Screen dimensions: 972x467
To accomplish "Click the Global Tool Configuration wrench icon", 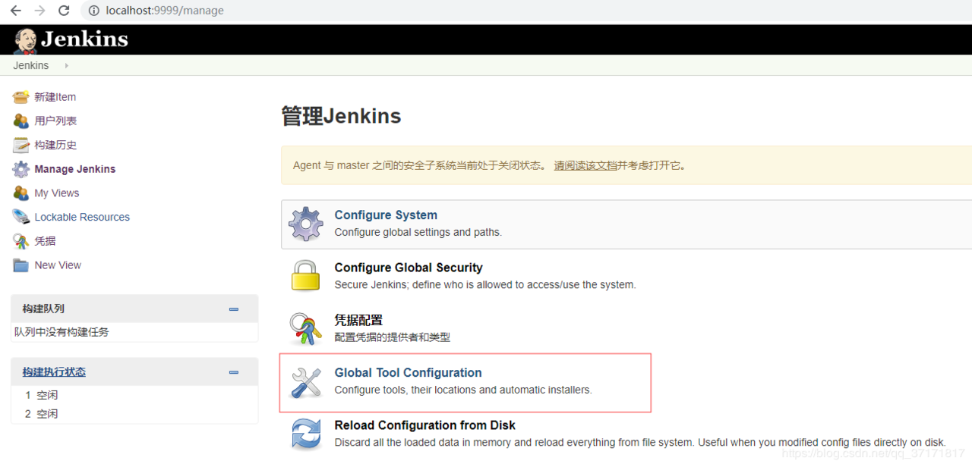I will (306, 381).
